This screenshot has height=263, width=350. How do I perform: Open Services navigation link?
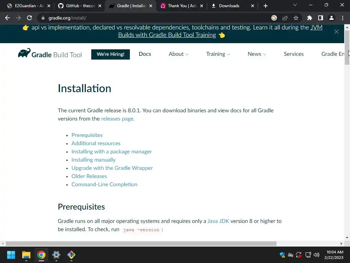(x=294, y=54)
